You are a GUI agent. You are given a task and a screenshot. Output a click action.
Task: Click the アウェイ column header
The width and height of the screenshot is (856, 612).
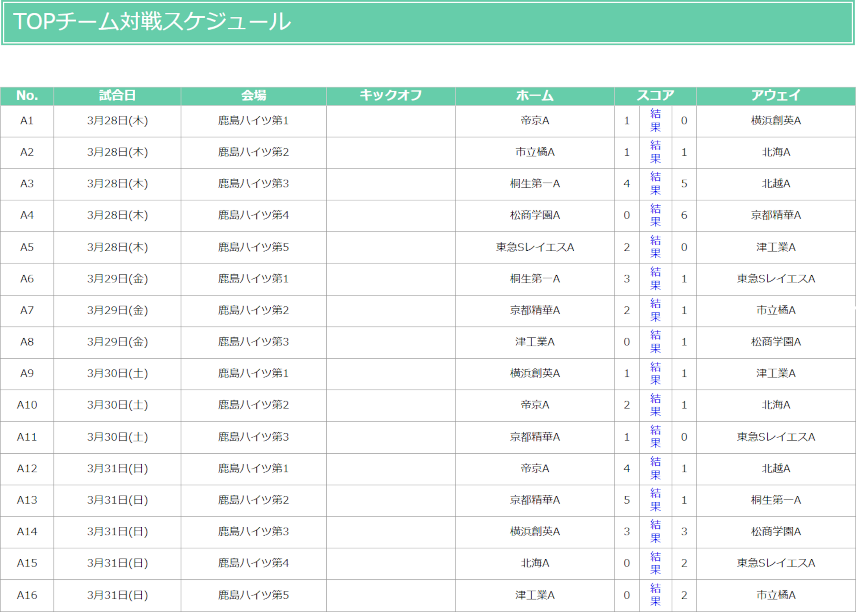point(775,95)
